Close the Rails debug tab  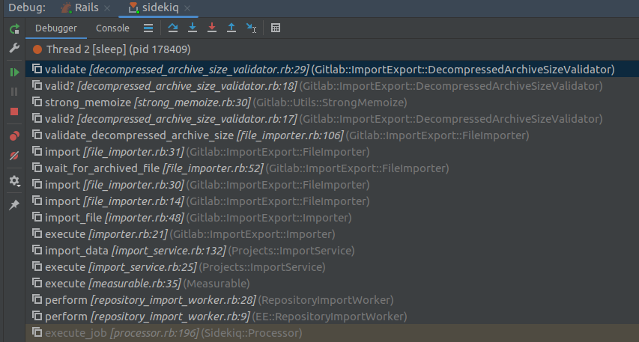tap(107, 8)
